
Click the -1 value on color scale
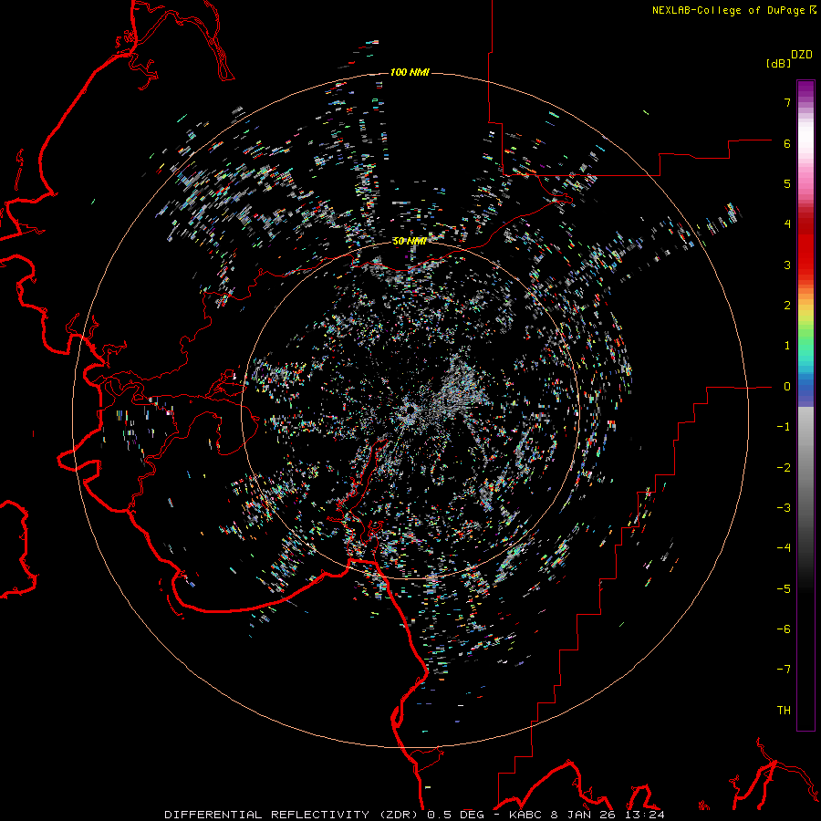click(784, 427)
